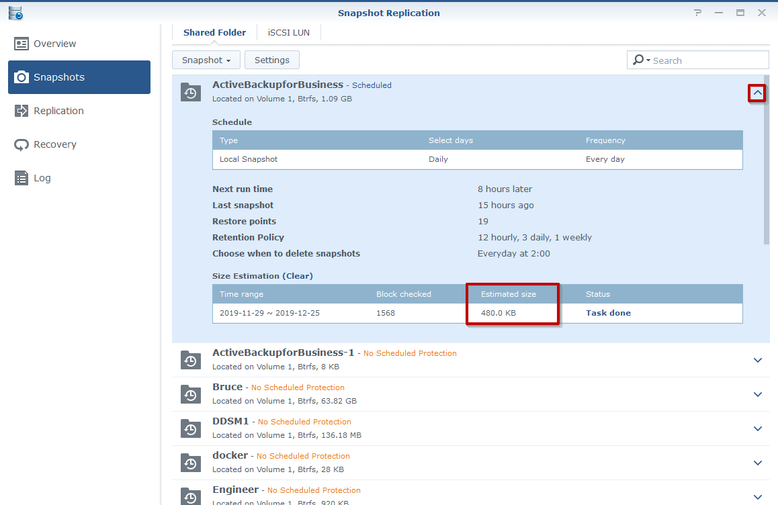
Task: Open the Overview section in sidebar
Action: (54, 44)
